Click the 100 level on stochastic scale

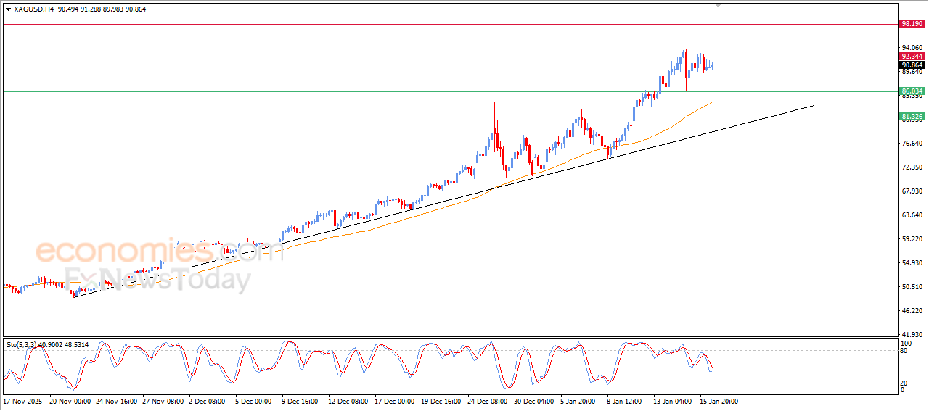(x=906, y=343)
